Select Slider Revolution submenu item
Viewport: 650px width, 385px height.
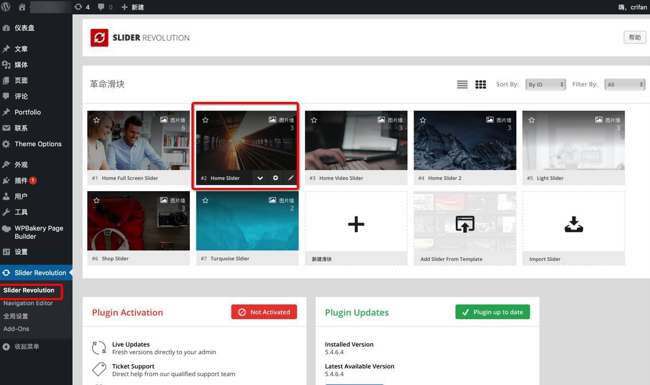point(29,290)
